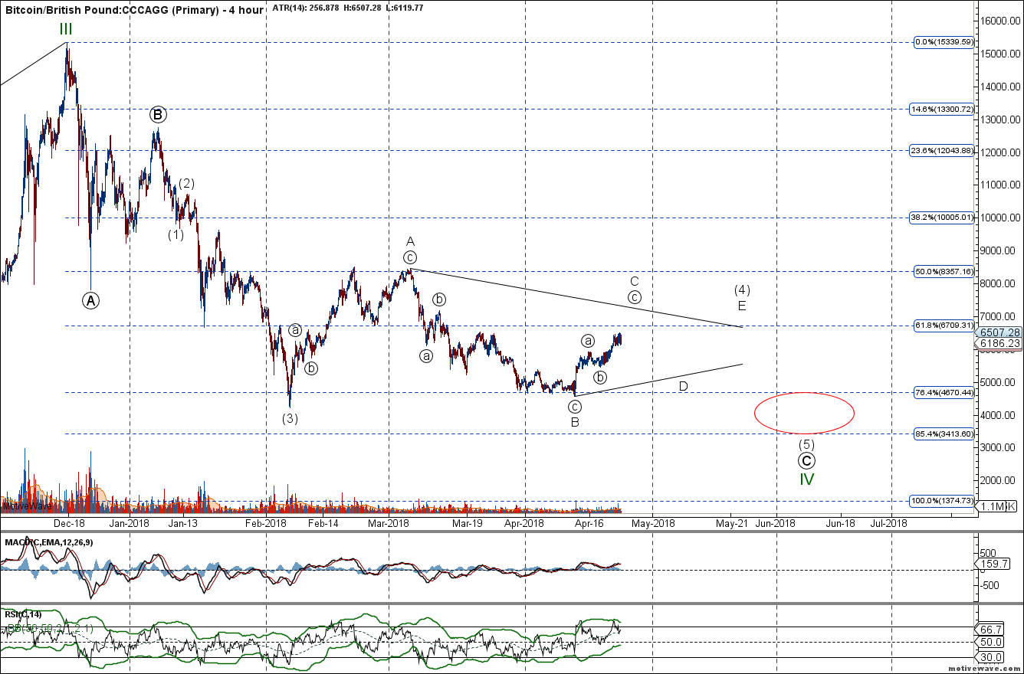Select the (1) wave label
The image size is (1024, 674).
176,235
